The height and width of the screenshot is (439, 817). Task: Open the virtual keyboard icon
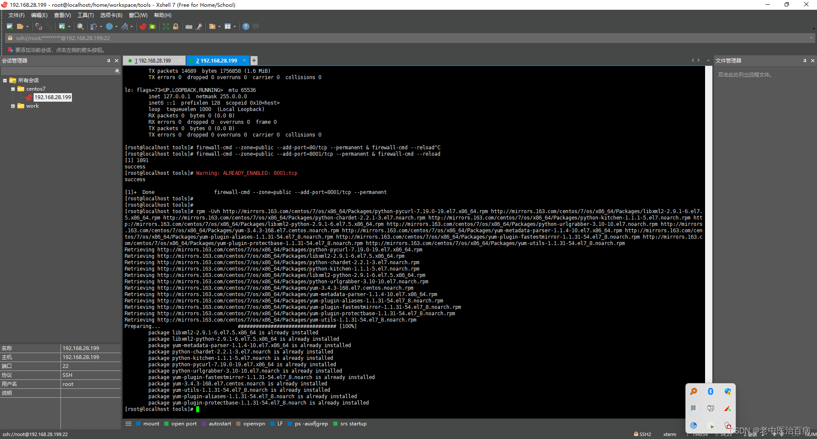(189, 26)
